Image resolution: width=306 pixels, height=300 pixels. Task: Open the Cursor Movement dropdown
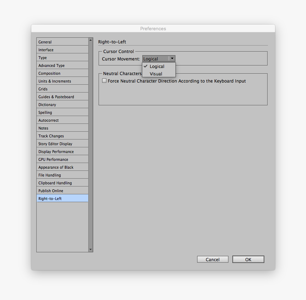point(172,58)
